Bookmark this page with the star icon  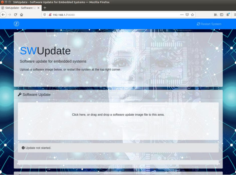point(193,14)
